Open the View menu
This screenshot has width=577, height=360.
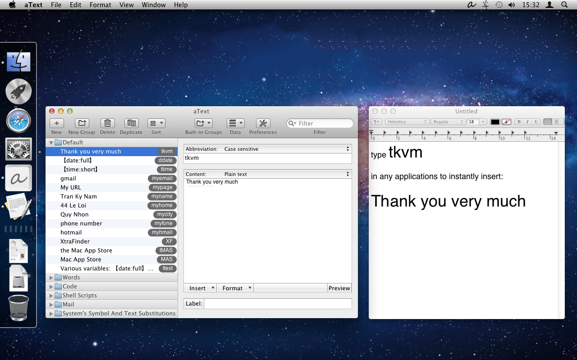pos(127,5)
